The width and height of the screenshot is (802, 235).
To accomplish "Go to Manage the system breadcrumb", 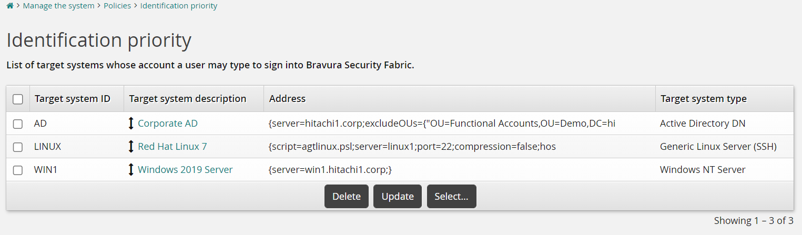I will (x=58, y=6).
